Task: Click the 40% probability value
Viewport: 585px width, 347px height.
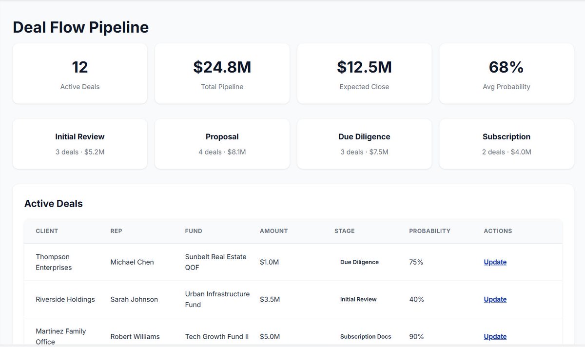Action: click(x=417, y=299)
